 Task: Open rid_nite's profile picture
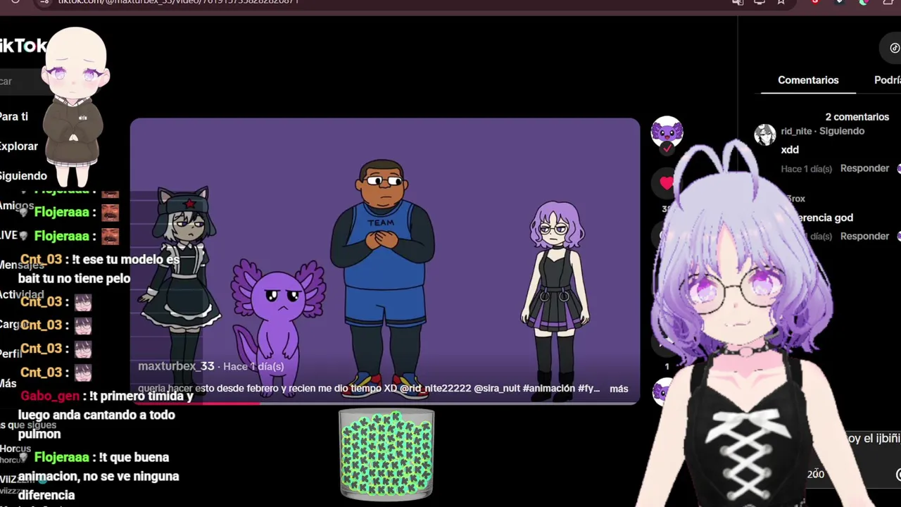click(765, 134)
